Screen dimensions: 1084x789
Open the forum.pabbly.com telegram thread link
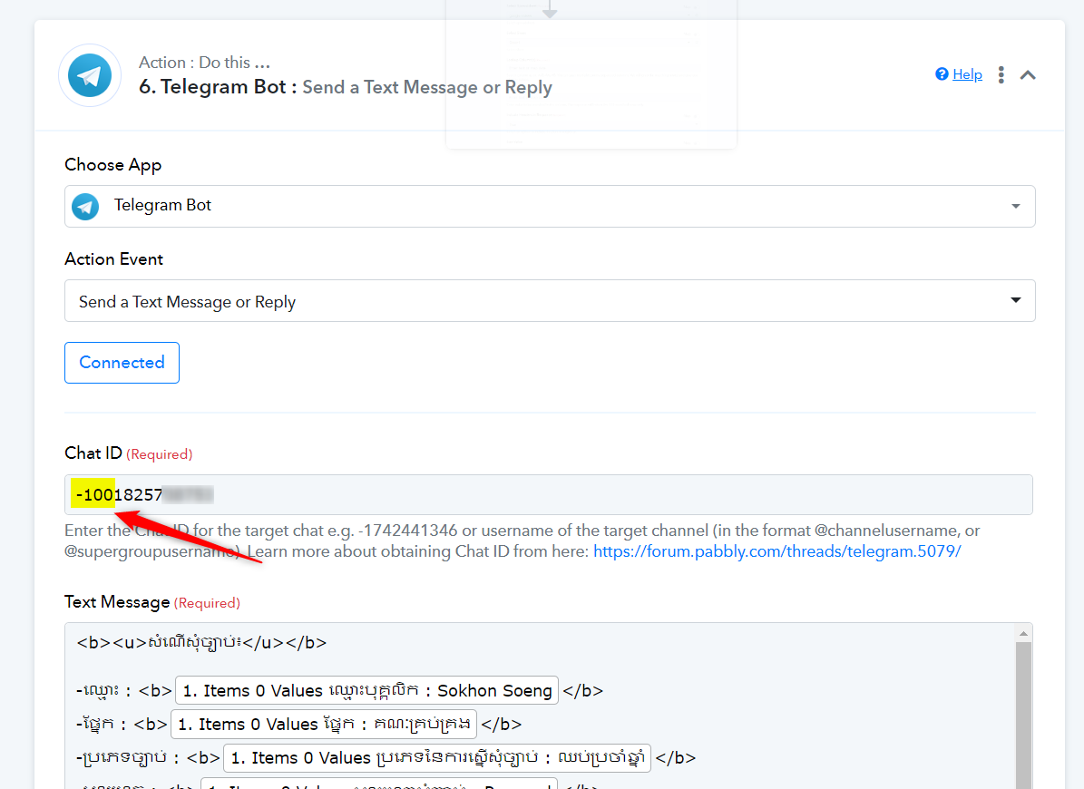point(777,551)
